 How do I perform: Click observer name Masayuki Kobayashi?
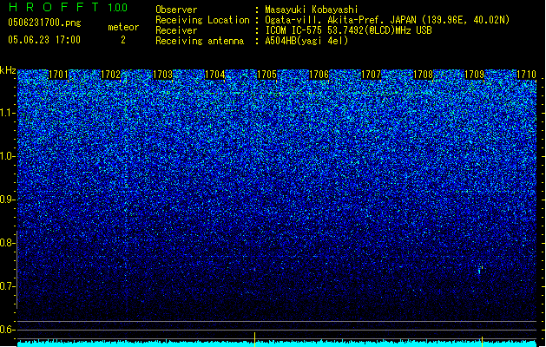coord(312,10)
